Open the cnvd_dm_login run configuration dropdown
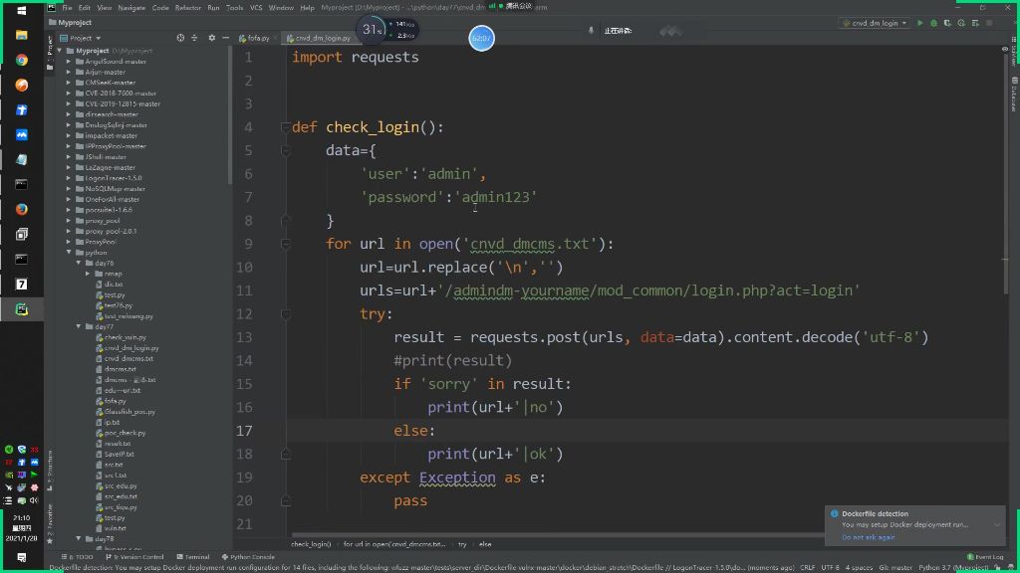This screenshot has height=573, width=1020. 875,23
